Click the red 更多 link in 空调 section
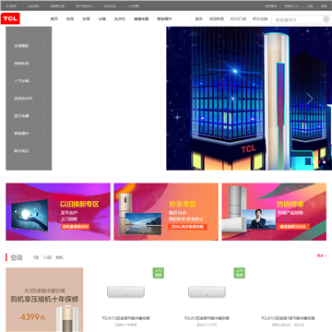 click(322, 255)
